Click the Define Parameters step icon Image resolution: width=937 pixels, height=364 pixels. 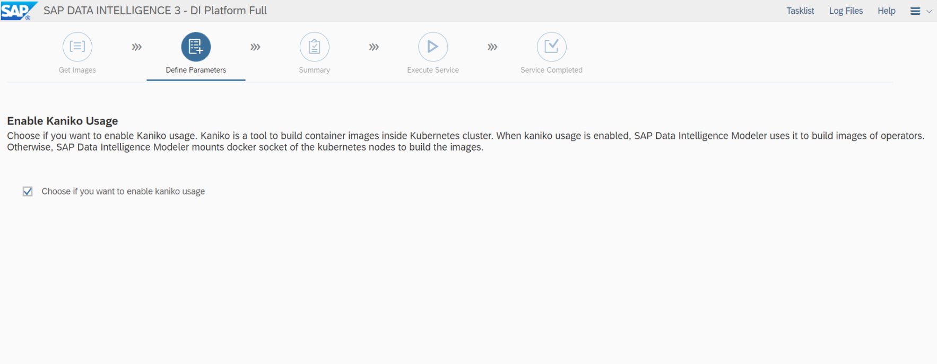(196, 47)
